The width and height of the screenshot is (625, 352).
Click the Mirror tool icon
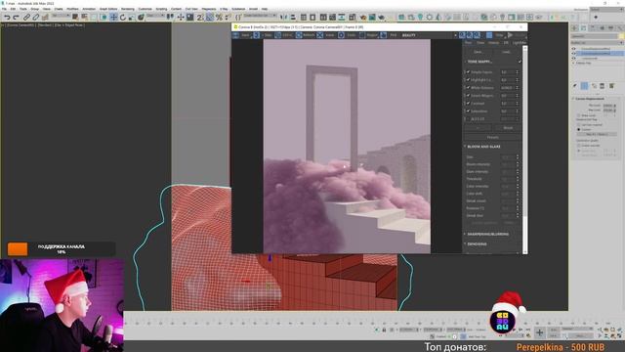point(284,17)
